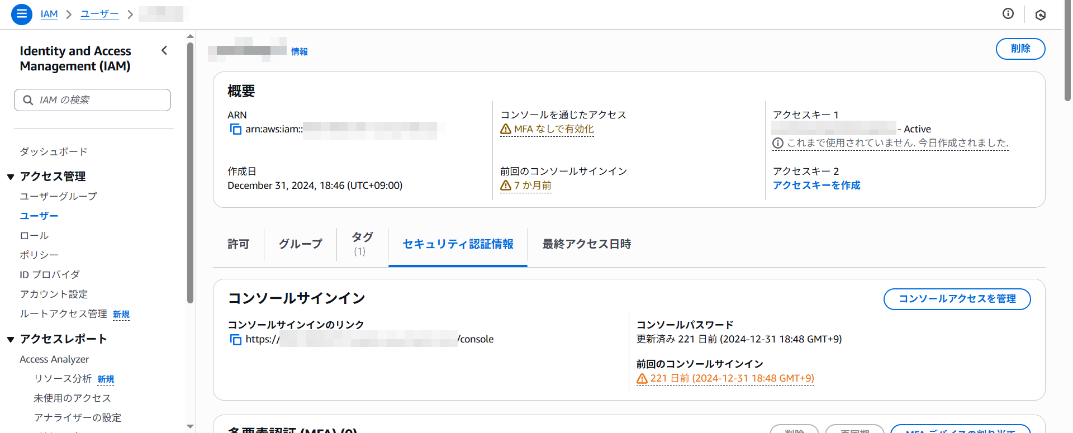The image size is (1073, 433).
Task: Open the グループ tab
Action: click(x=300, y=244)
